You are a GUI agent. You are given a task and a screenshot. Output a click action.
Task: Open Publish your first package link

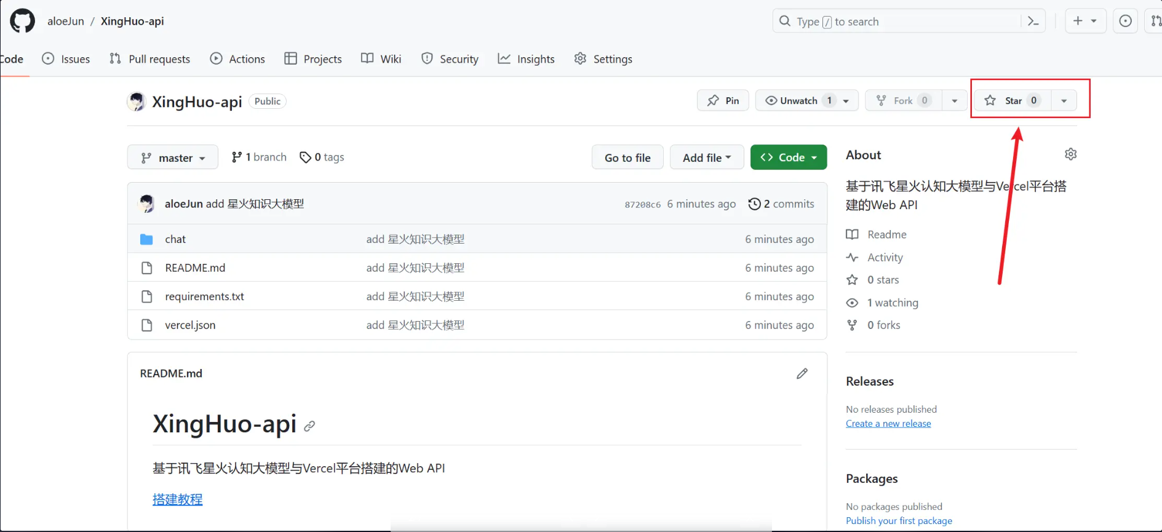(899, 521)
